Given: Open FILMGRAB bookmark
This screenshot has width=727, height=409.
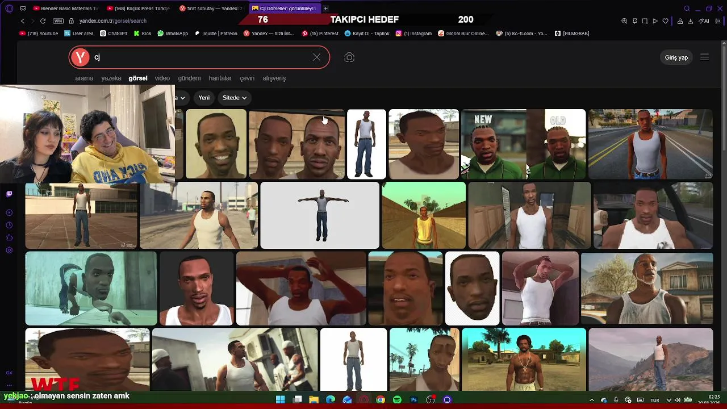Looking at the screenshot, I should [572, 34].
